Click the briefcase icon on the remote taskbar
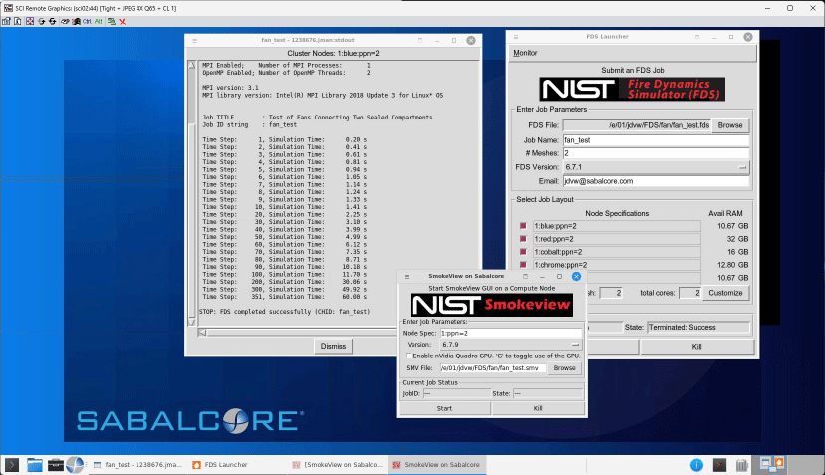Viewport: 825px width, 475px height. click(55, 465)
